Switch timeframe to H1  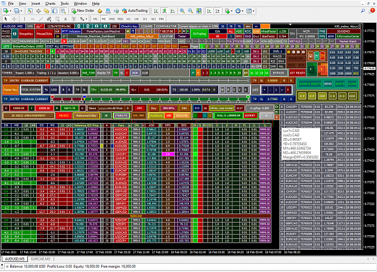tap(128, 19)
